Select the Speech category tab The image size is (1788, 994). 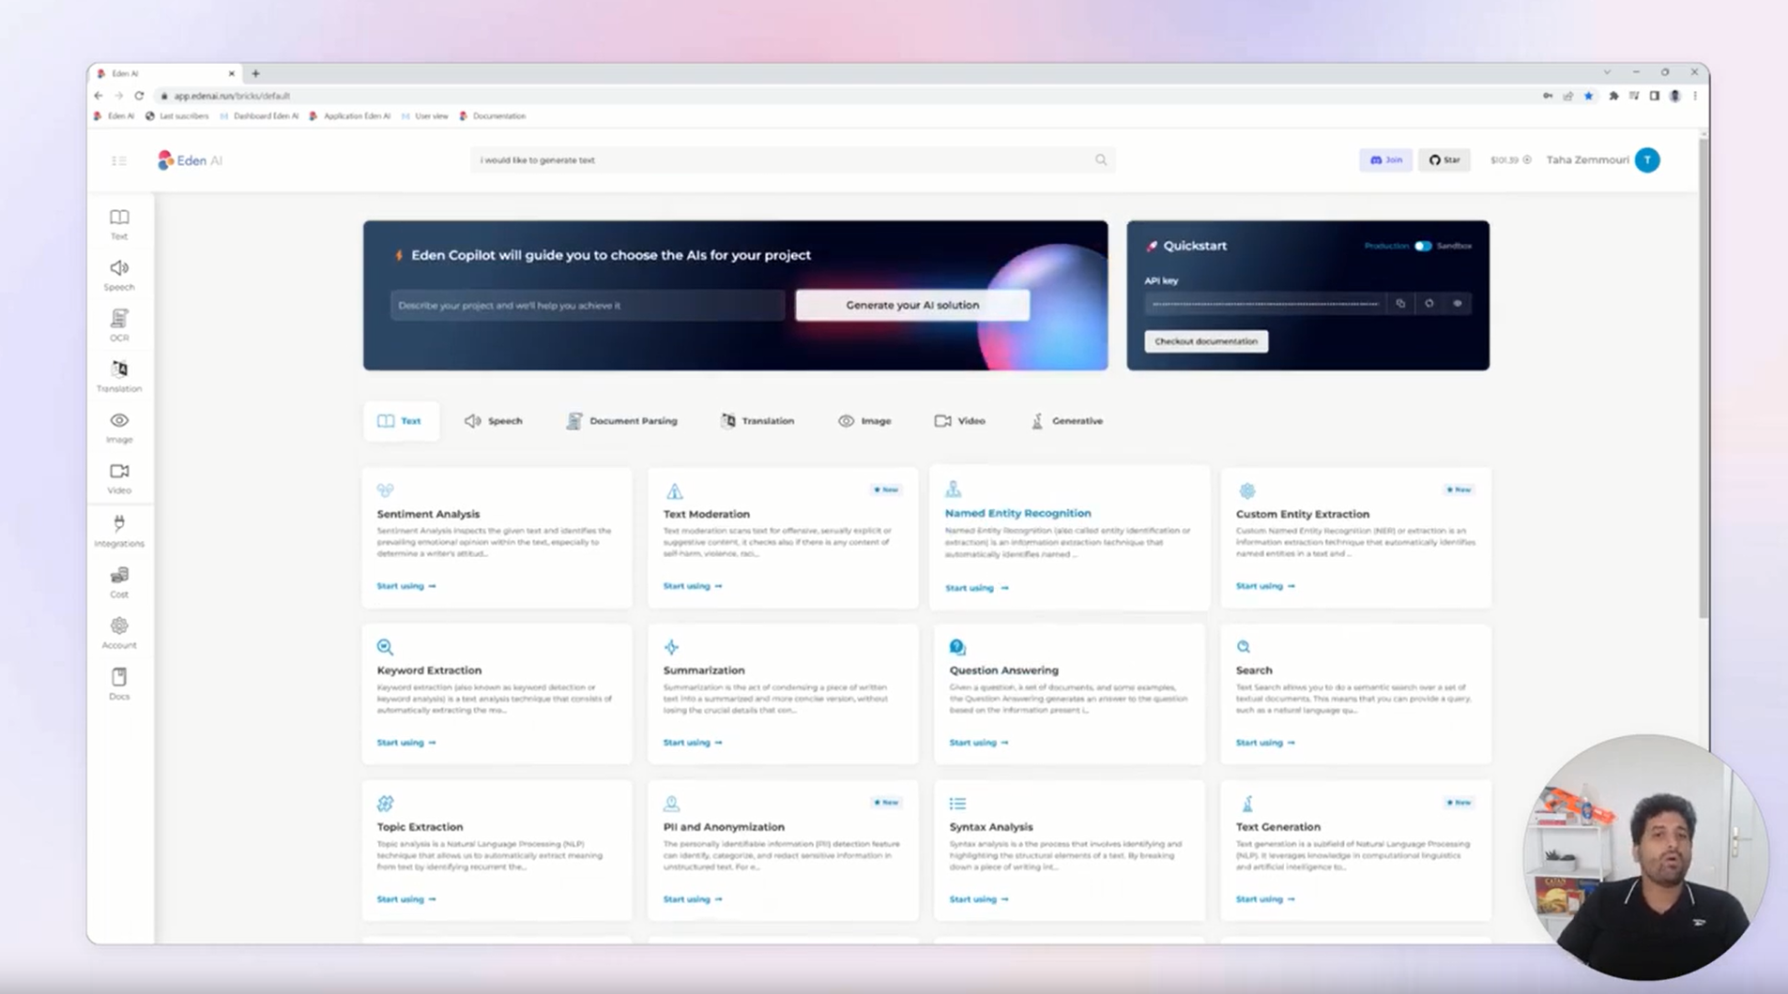(494, 421)
